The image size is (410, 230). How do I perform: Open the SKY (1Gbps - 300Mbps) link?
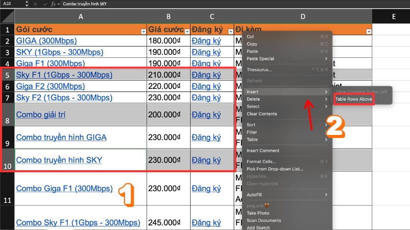pyautogui.click(x=59, y=52)
